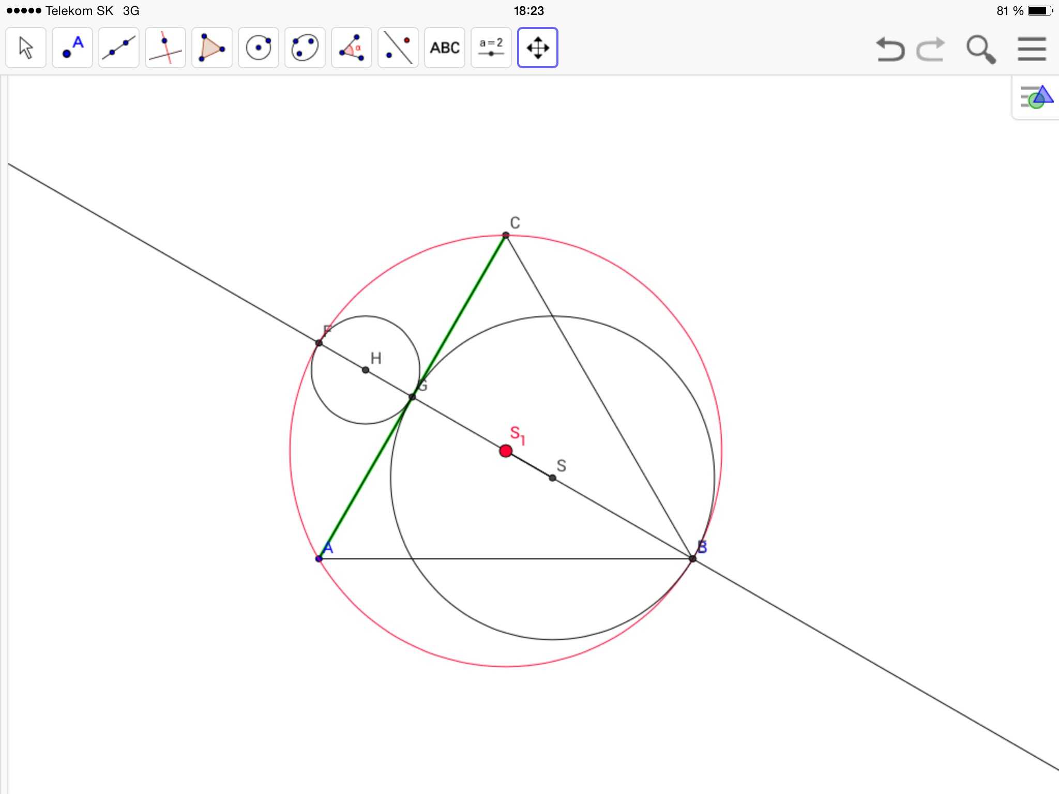1059x794 pixels.
Task: Select the Move arrow tool
Action: [26, 48]
